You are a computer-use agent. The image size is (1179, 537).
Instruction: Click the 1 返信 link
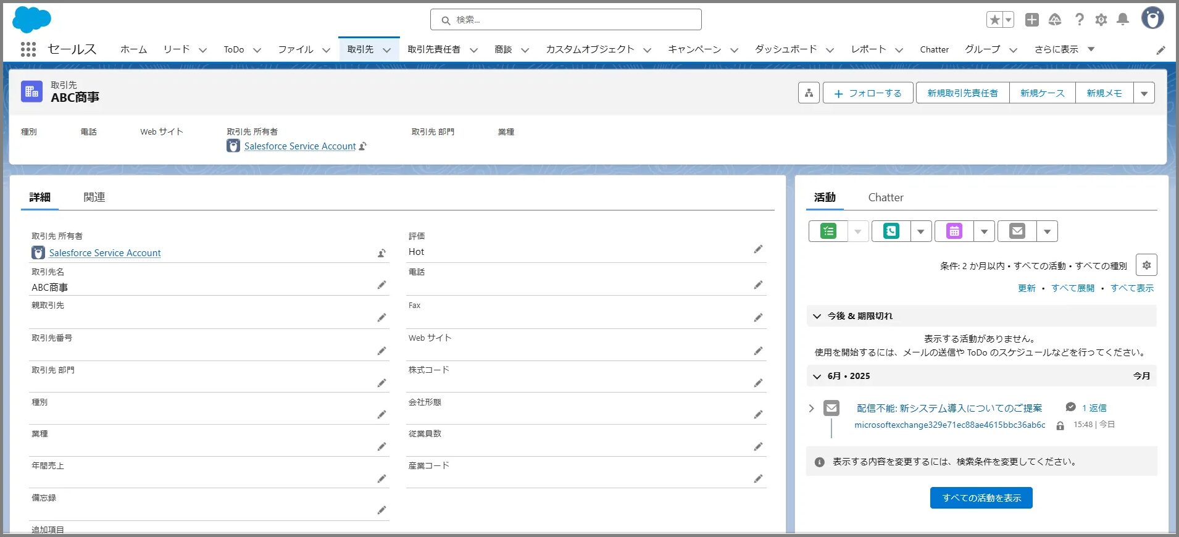(1094, 408)
